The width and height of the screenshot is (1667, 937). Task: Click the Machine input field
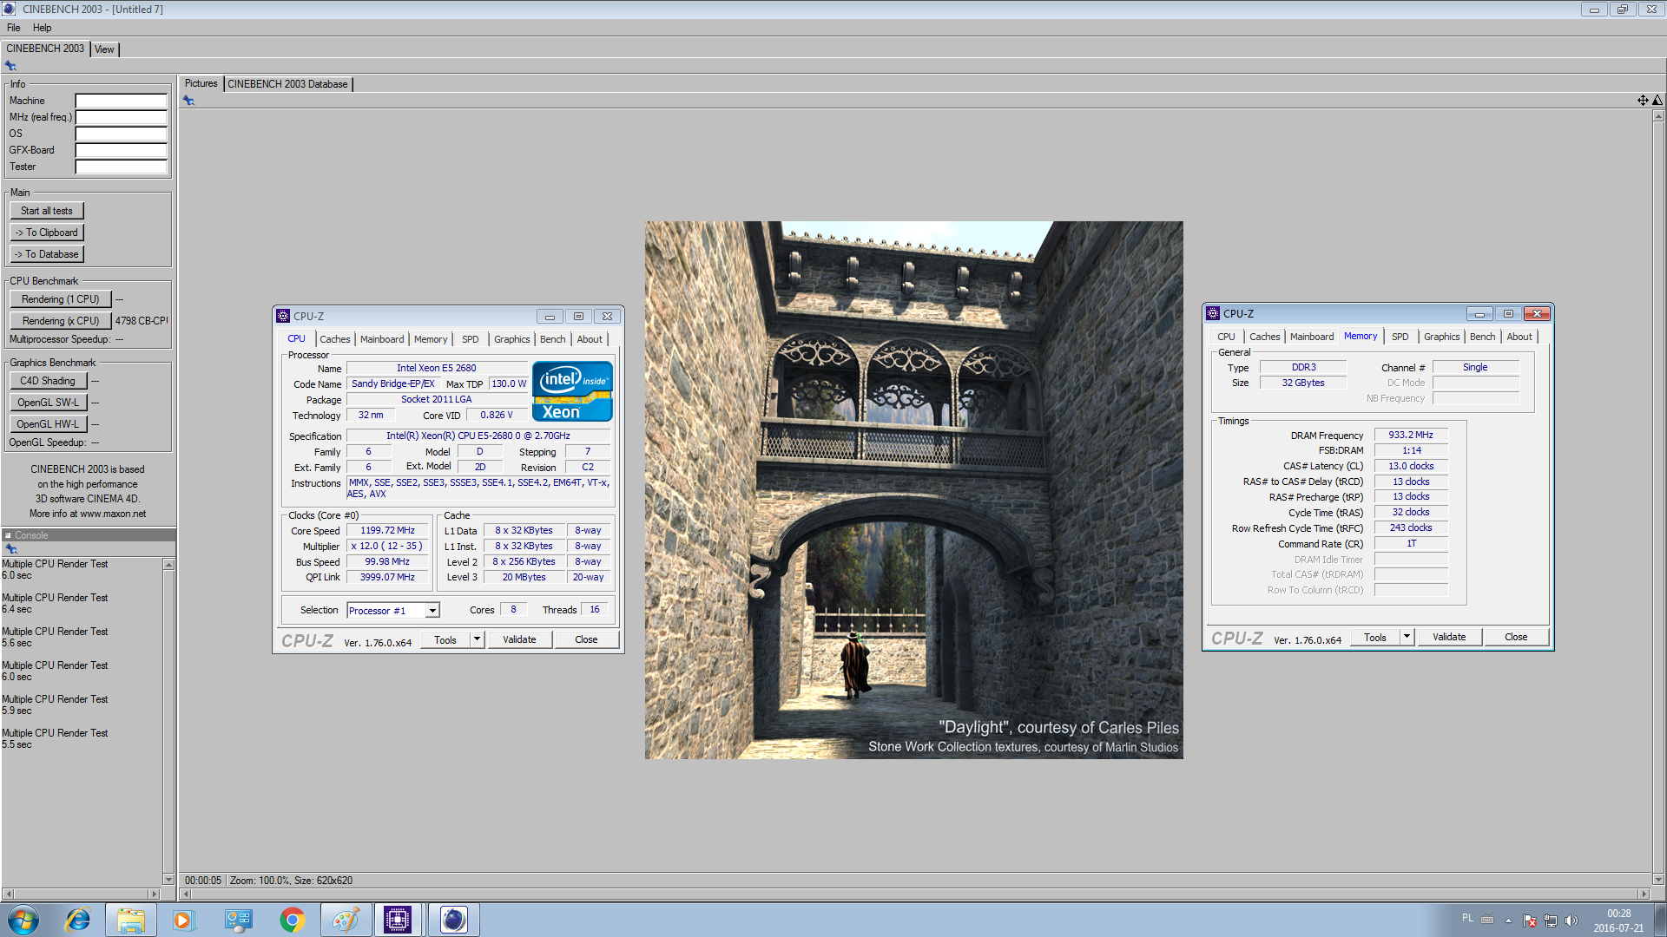pos(121,101)
